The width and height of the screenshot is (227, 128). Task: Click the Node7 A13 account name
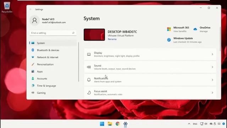48,19
